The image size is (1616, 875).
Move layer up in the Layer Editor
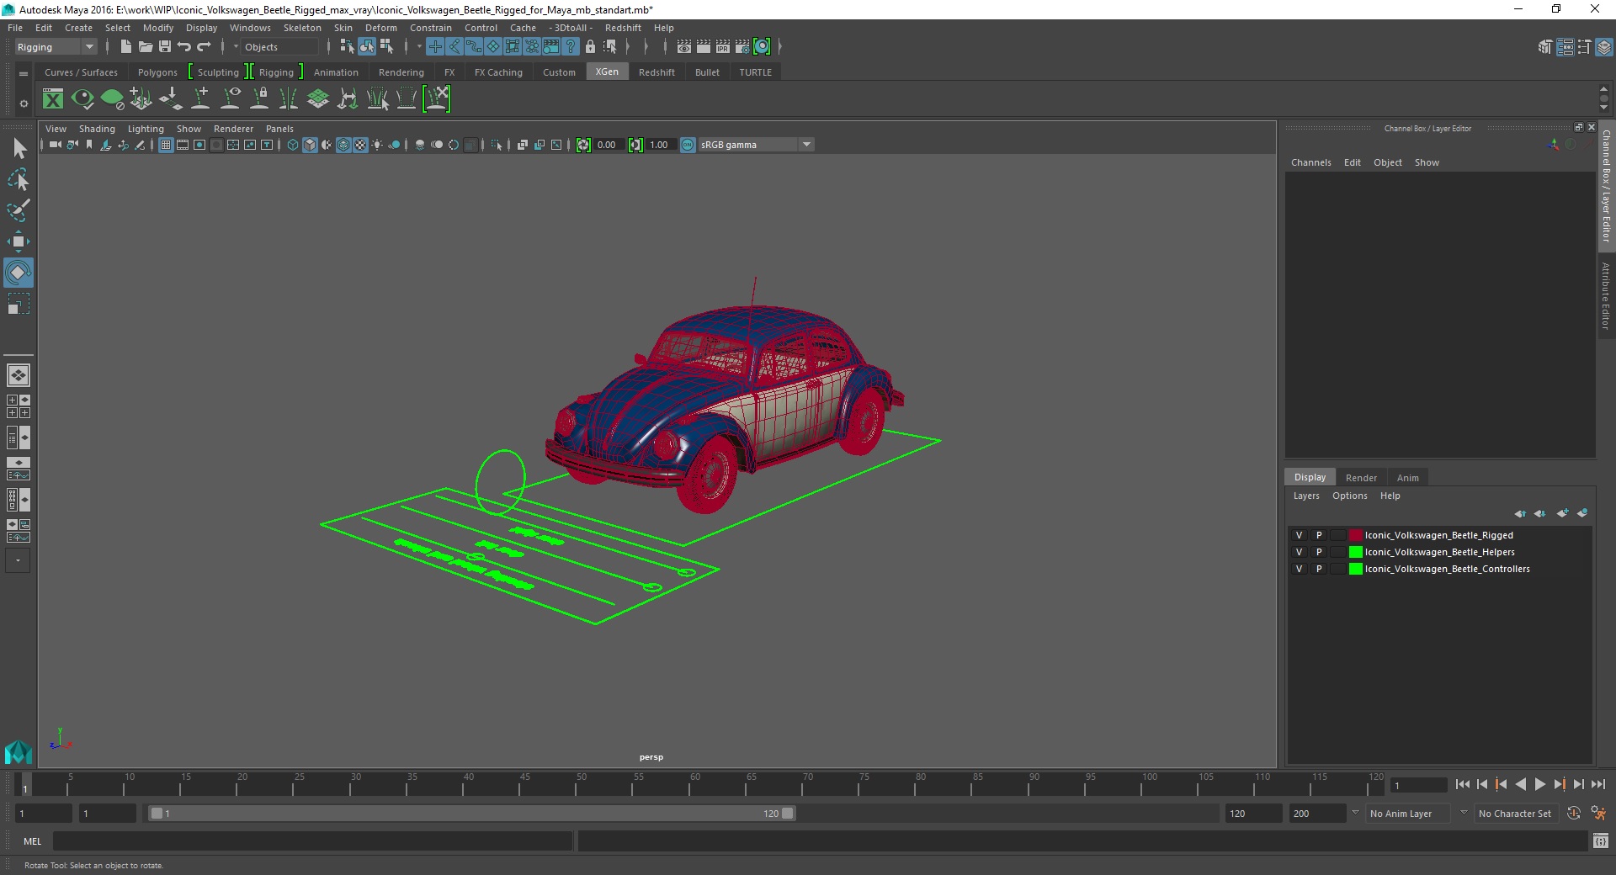[x=1520, y=513]
